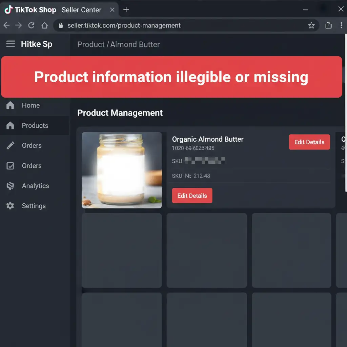Click the browser home icon
The width and height of the screenshot is (347, 347).
[x=44, y=25]
